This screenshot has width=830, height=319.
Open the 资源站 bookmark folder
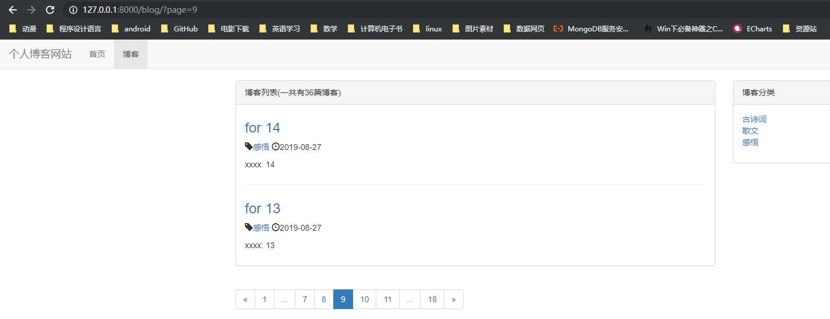pyautogui.click(x=800, y=28)
